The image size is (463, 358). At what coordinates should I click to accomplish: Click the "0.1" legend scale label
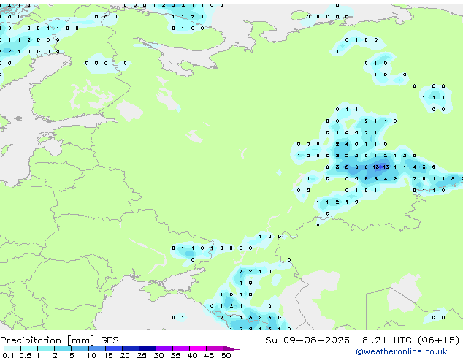coord(8,355)
